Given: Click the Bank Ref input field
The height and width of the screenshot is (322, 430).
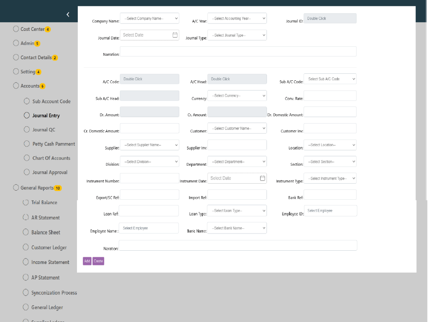Looking at the screenshot, I should (330, 194).
